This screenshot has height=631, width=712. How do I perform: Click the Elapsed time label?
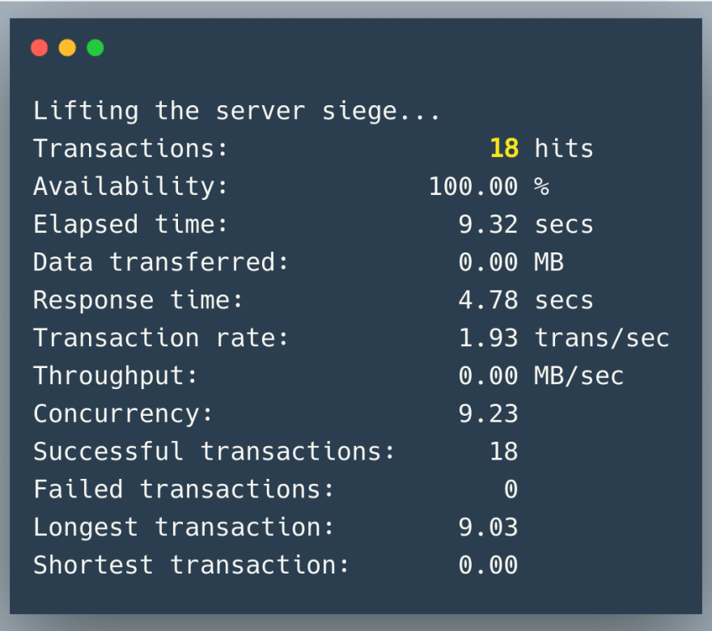click(x=130, y=224)
